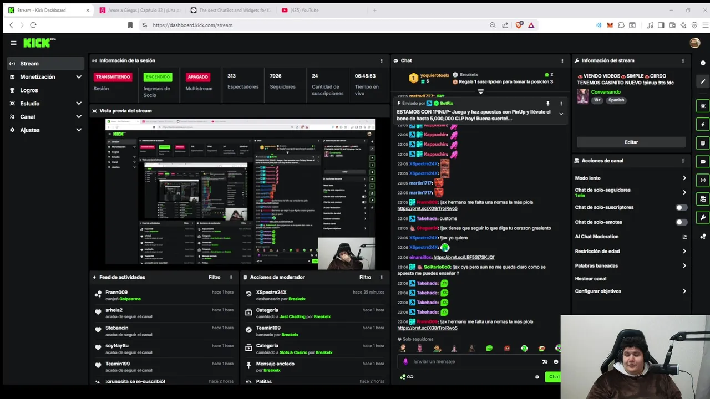Open Palabras baneadas chevron
This screenshot has height=399, width=710.
pyautogui.click(x=684, y=266)
